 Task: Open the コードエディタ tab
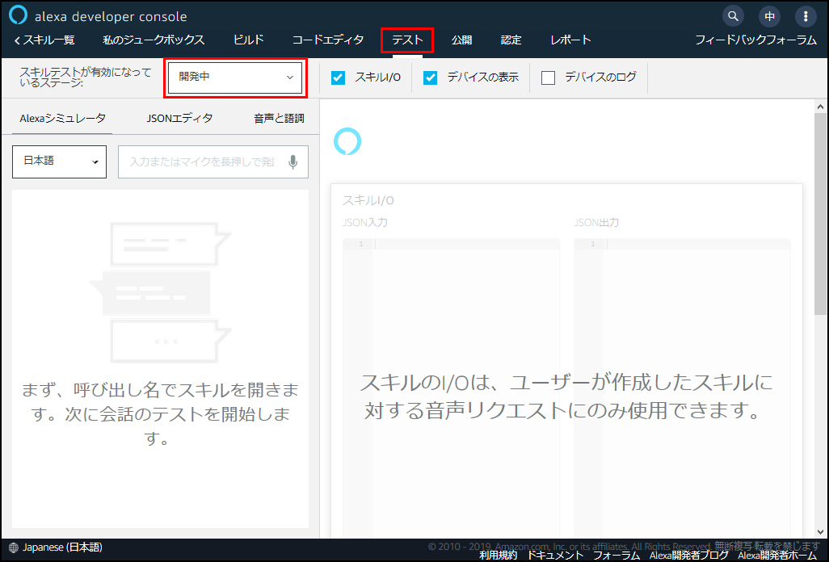328,40
